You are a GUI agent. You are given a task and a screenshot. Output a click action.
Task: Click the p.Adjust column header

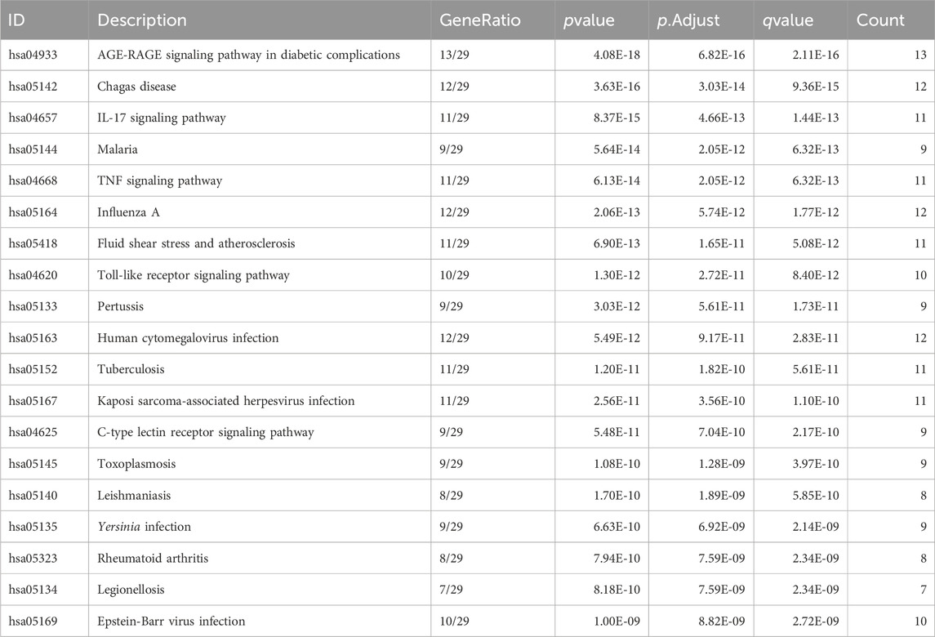(688, 20)
